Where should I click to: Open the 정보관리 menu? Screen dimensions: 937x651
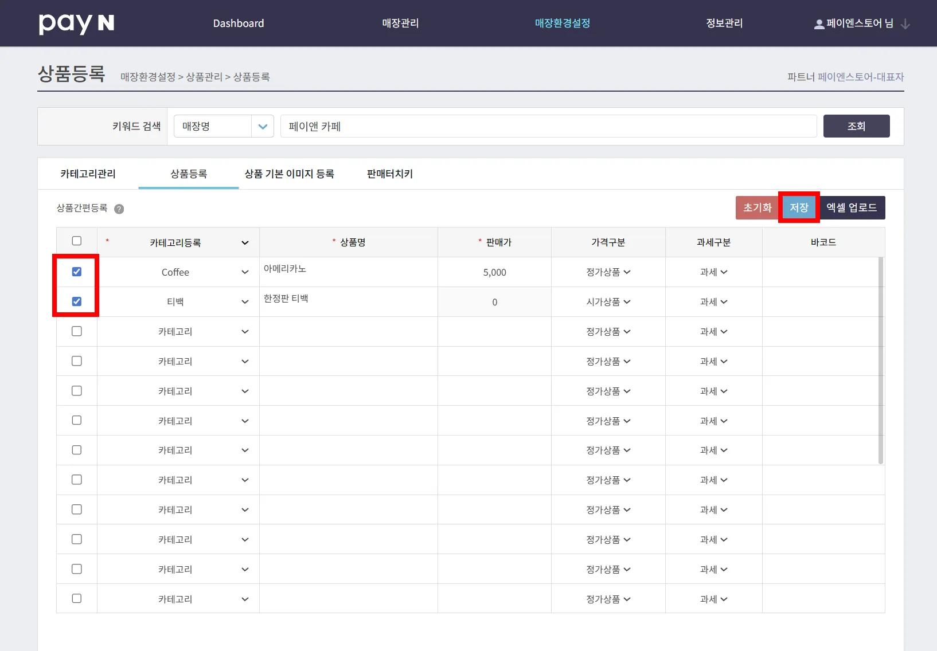point(724,23)
